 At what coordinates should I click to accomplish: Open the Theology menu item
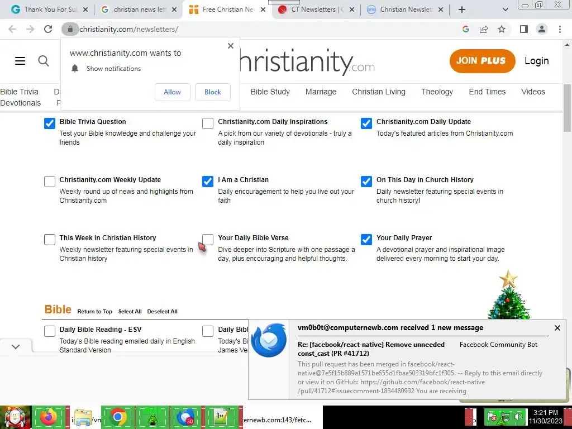point(437,92)
